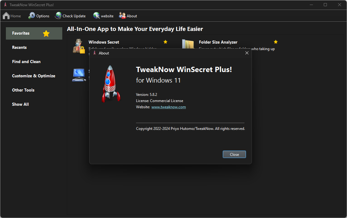Maximize the TweakNow WinSecret Plus window
The image size is (347, 218).
tap(325, 5)
